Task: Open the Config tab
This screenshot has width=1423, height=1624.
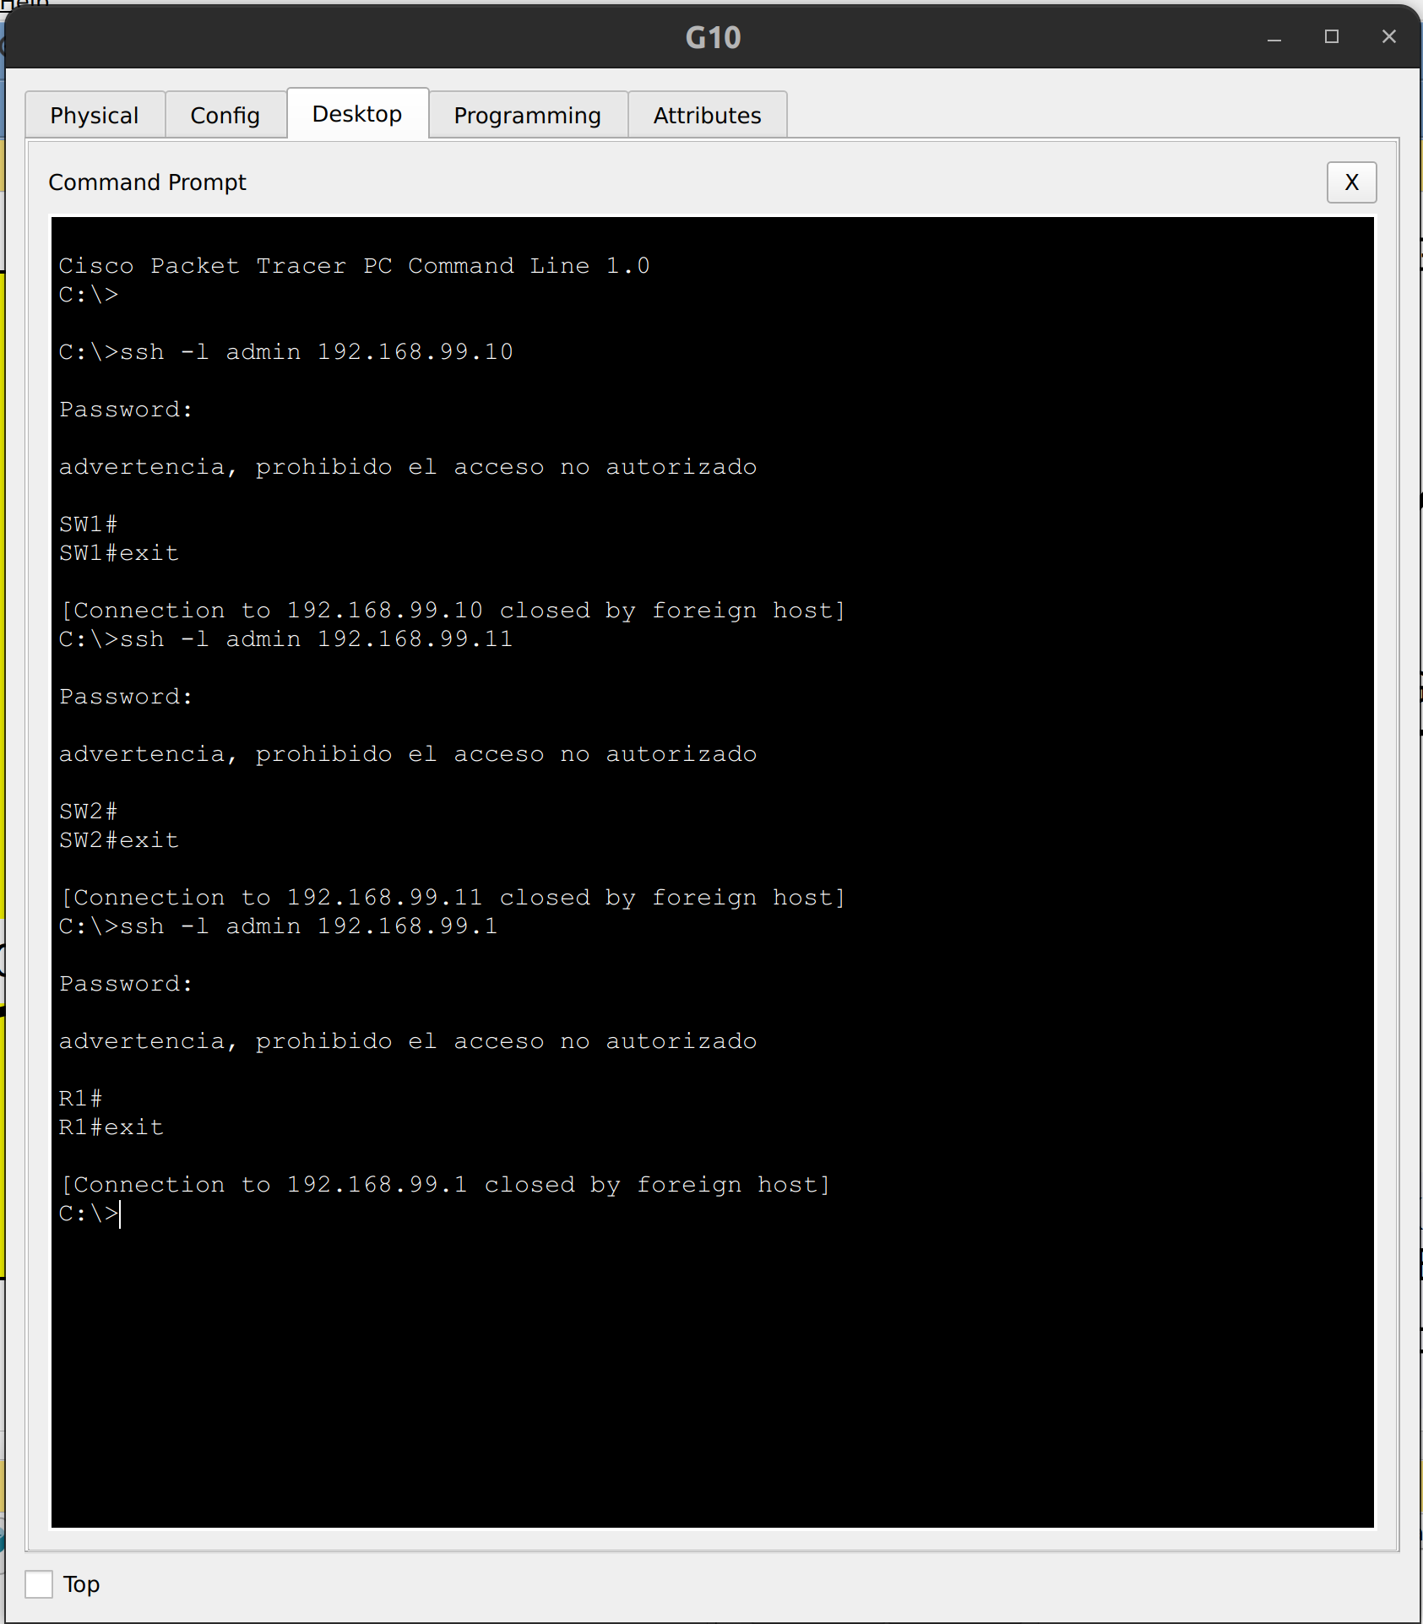Action: [225, 114]
